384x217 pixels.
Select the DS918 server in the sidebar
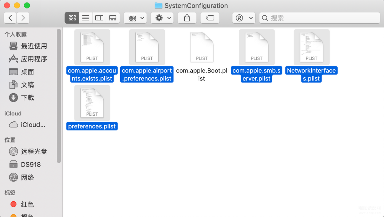25,165
